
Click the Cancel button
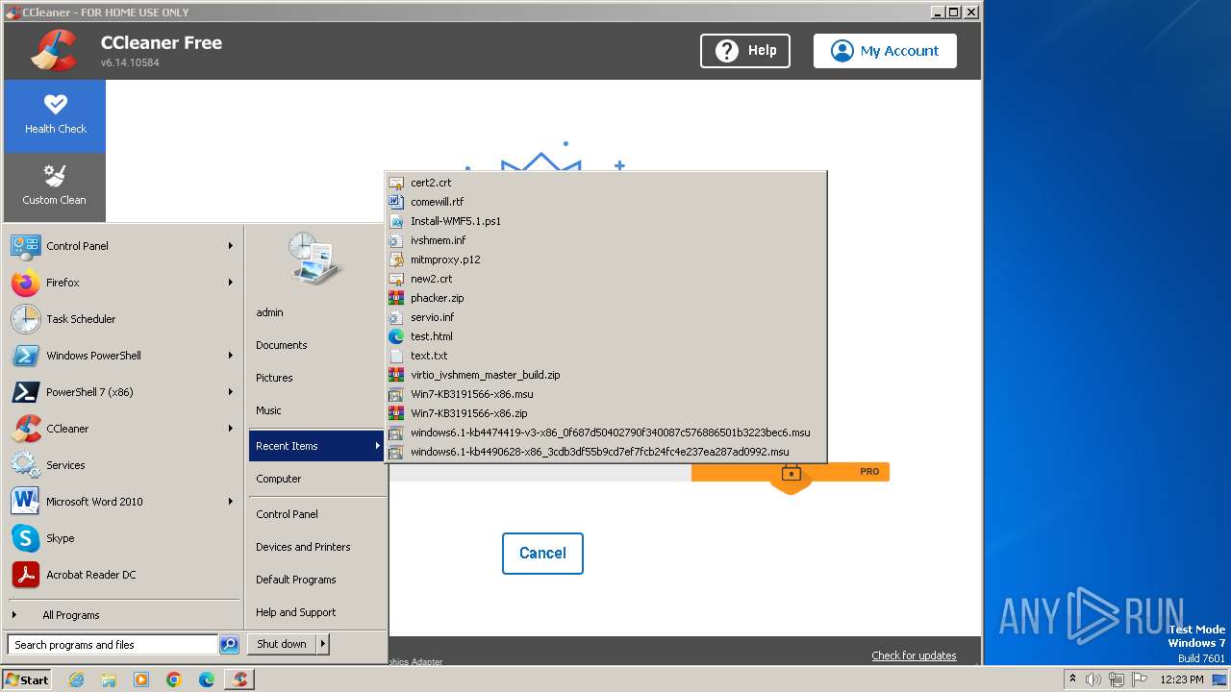(x=542, y=554)
